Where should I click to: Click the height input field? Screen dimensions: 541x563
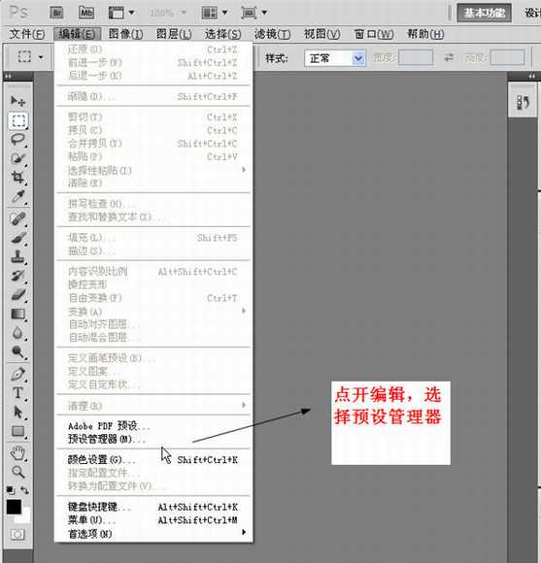point(507,57)
